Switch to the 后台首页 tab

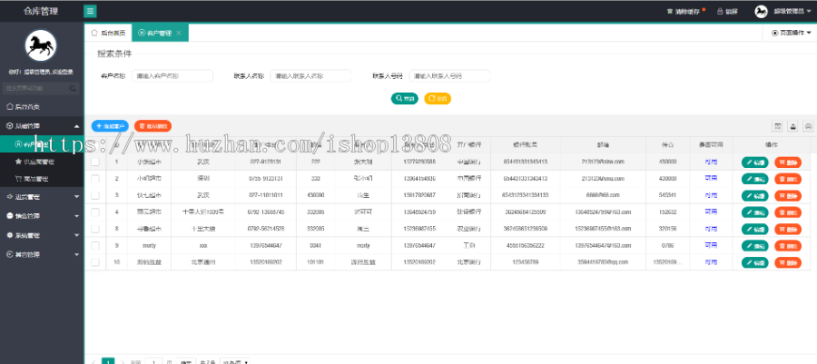[108, 33]
